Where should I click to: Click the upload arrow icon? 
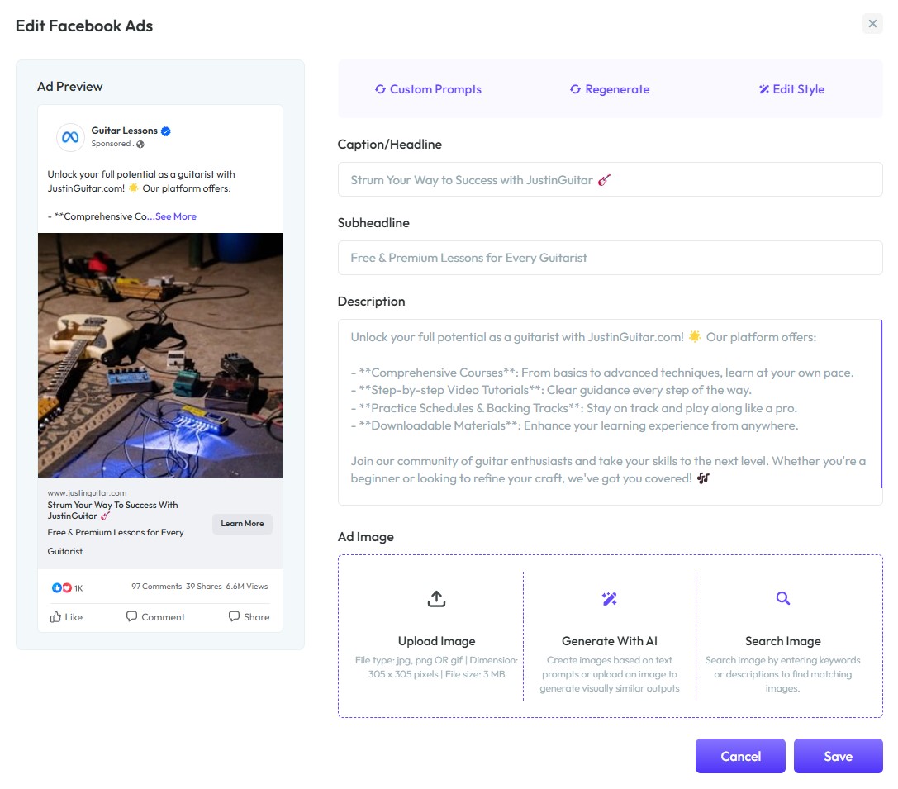tap(436, 599)
